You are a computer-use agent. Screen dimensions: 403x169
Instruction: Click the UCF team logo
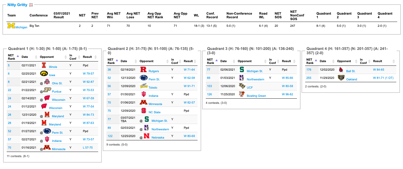(242, 86)
